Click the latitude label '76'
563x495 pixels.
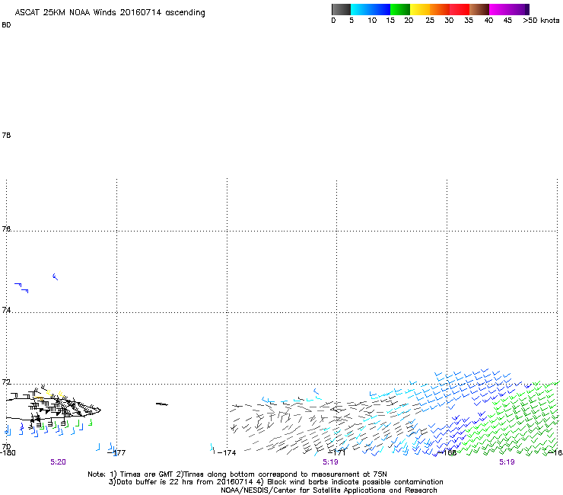pyautogui.click(x=6, y=228)
